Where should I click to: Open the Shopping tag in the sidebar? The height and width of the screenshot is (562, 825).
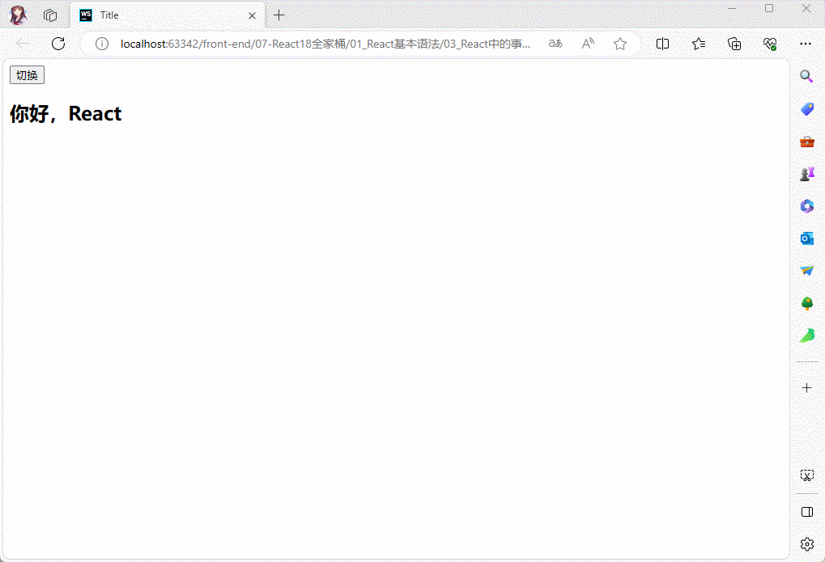pos(806,109)
